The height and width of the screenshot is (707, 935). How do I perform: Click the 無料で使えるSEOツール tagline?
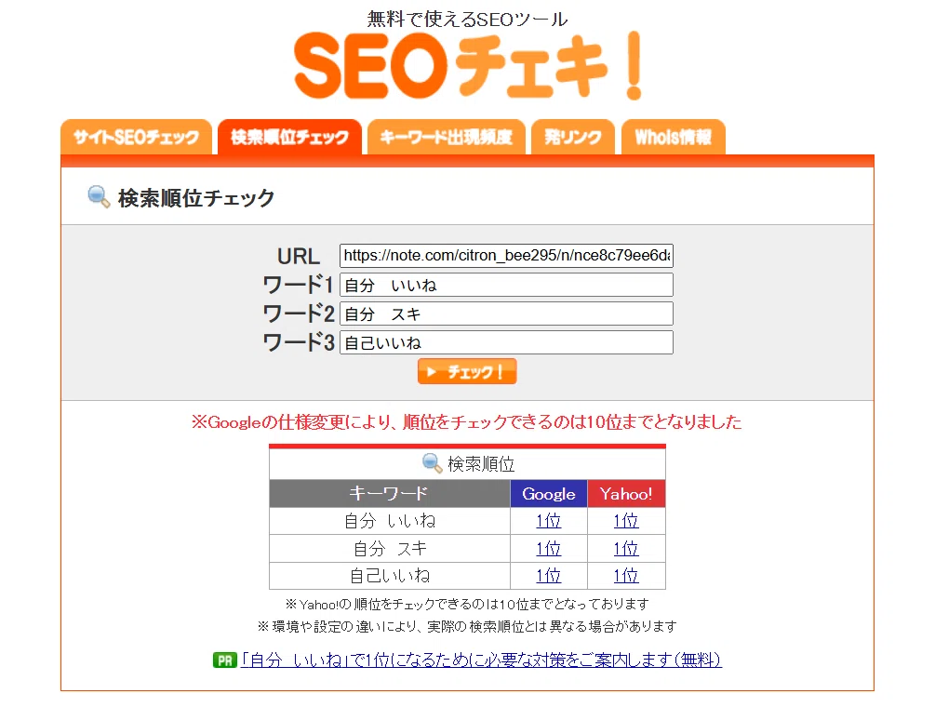coord(467,20)
